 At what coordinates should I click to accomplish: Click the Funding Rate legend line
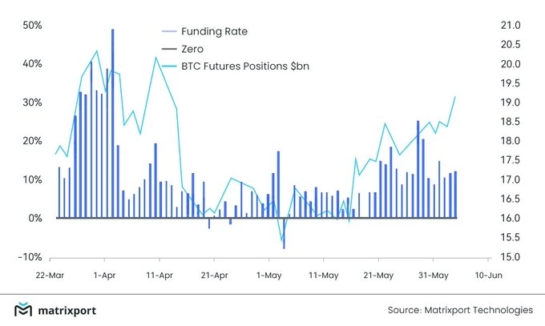[x=170, y=32]
